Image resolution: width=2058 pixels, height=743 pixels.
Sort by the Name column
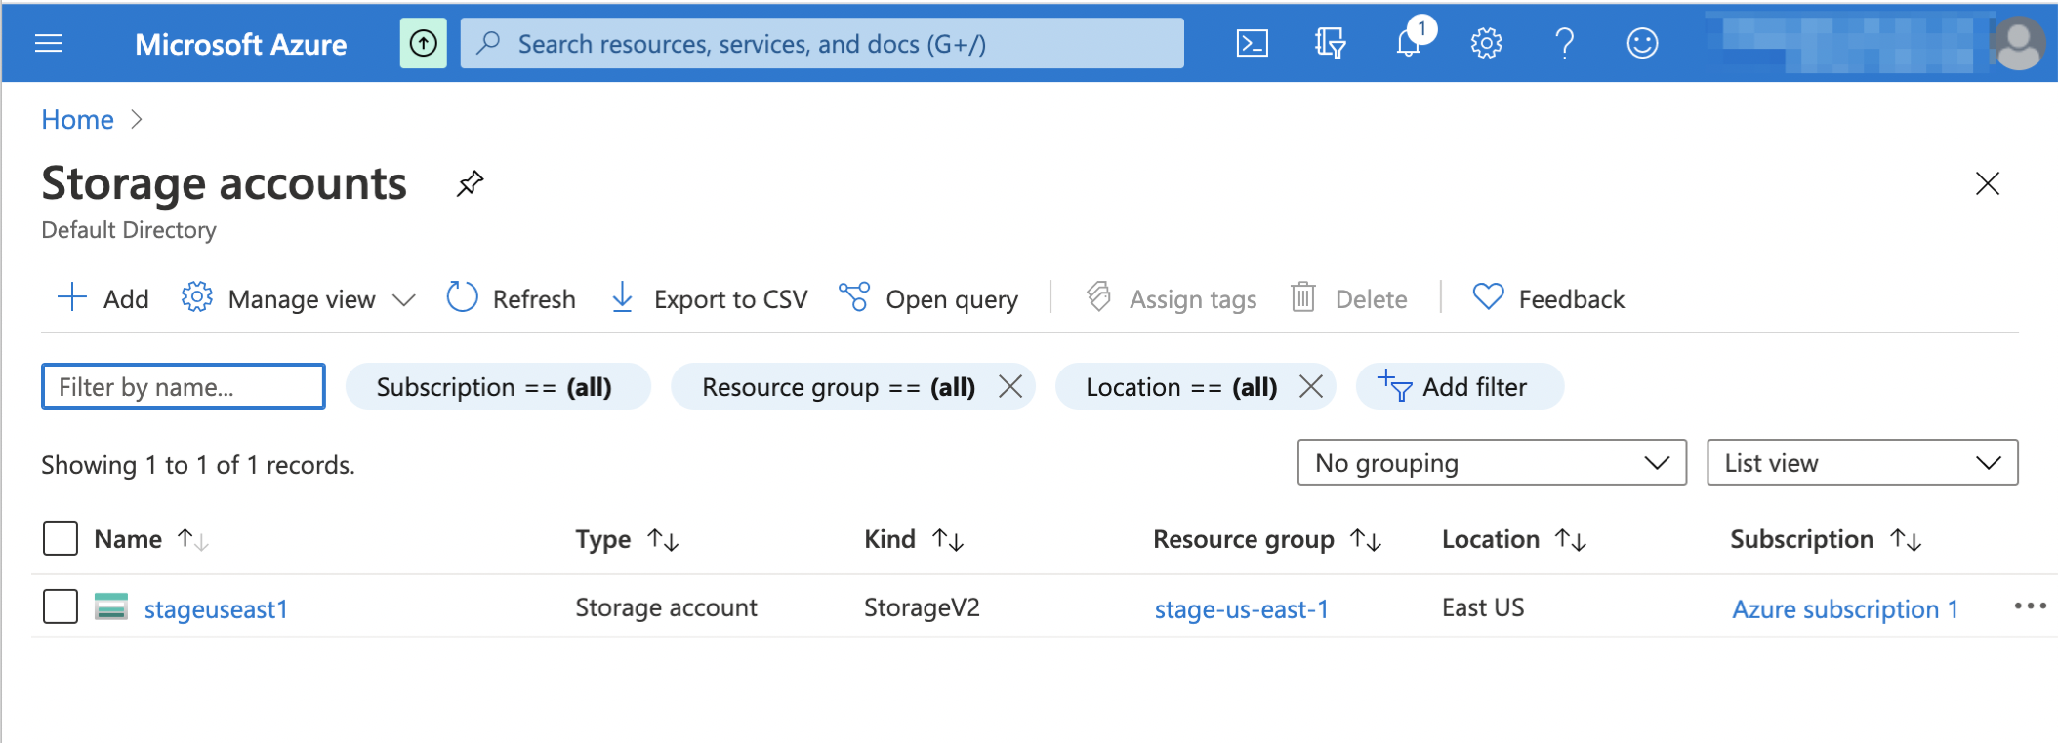[151, 539]
